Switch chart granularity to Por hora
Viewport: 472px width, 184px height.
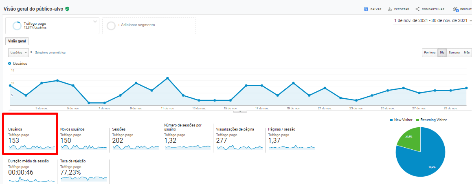pos(430,52)
